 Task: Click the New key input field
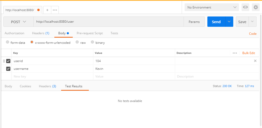coord(52,76)
